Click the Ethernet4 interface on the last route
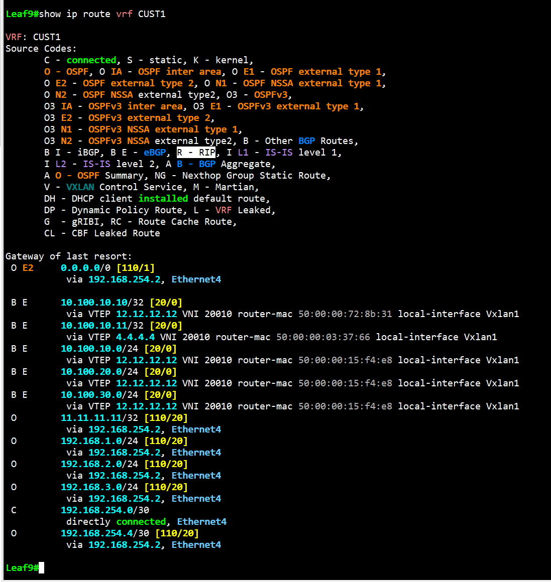Viewport: 551px width, 582px height. point(196,544)
